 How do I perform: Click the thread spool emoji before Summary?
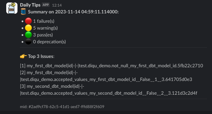tap(23, 12)
